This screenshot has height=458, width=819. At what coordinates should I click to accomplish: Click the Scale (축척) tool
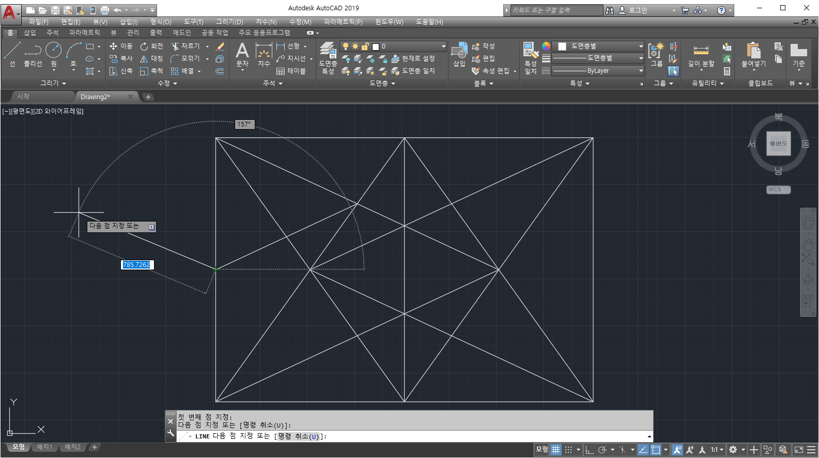[151, 71]
